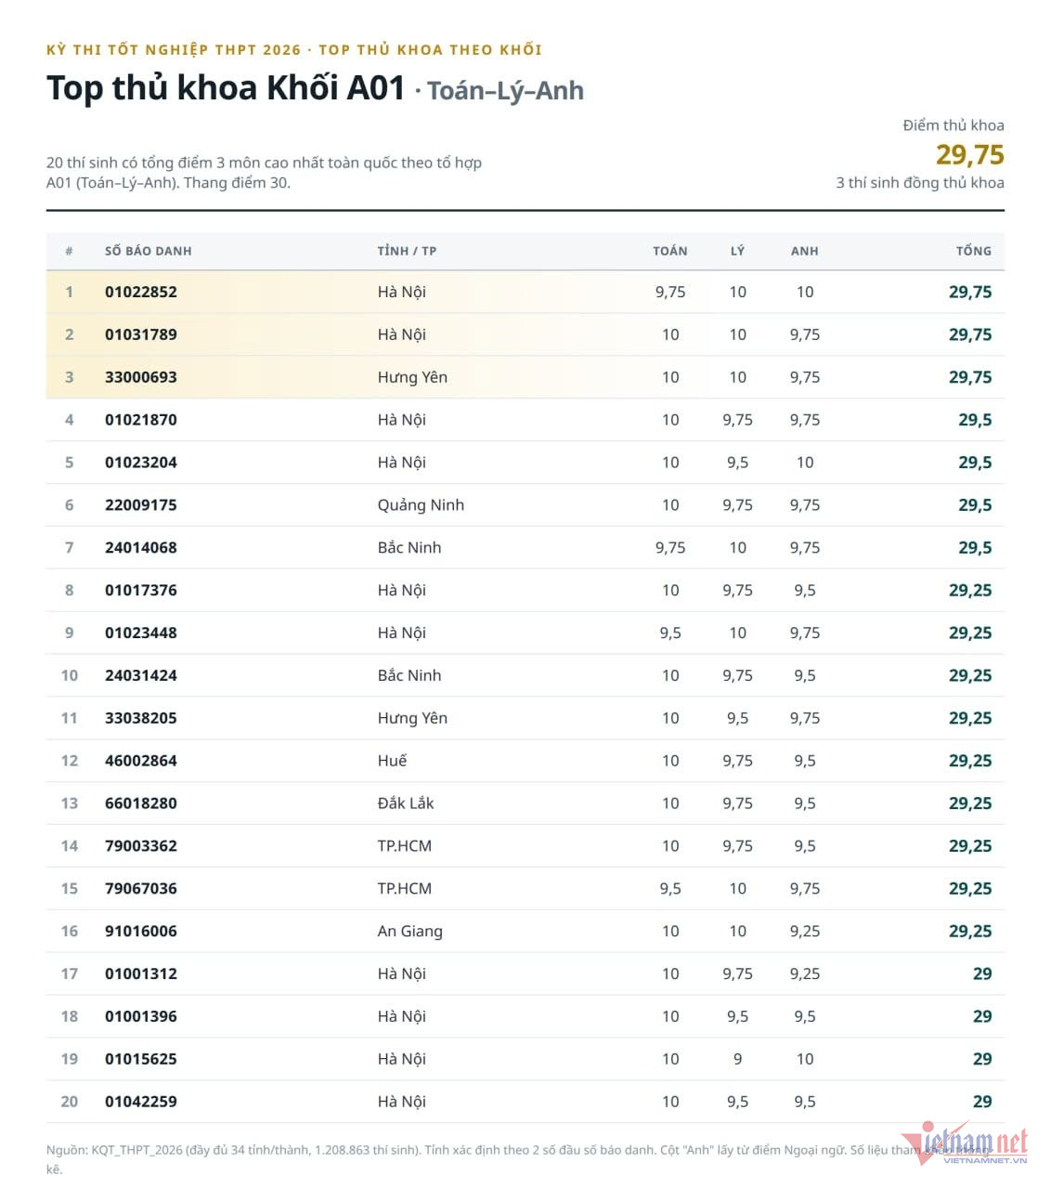The width and height of the screenshot is (1051, 1189).
Task: Click the 29,75 top score value
Action: coord(970,154)
